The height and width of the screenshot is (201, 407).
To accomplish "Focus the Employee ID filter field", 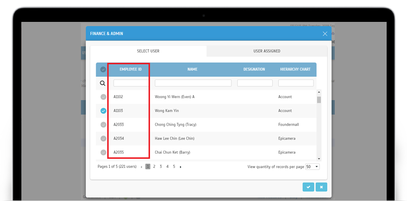I will click(x=131, y=83).
